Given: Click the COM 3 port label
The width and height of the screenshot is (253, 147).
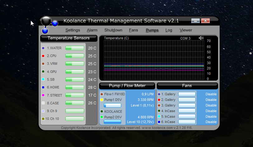Looking at the screenshot, I should pyautogui.click(x=185, y=38).
